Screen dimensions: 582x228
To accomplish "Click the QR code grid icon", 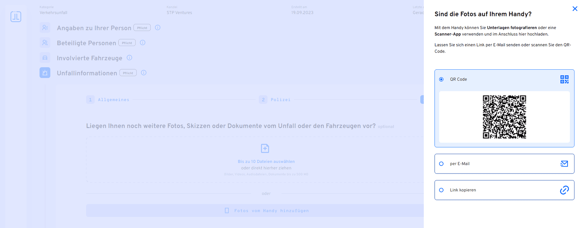I will (x=564, y=79).
